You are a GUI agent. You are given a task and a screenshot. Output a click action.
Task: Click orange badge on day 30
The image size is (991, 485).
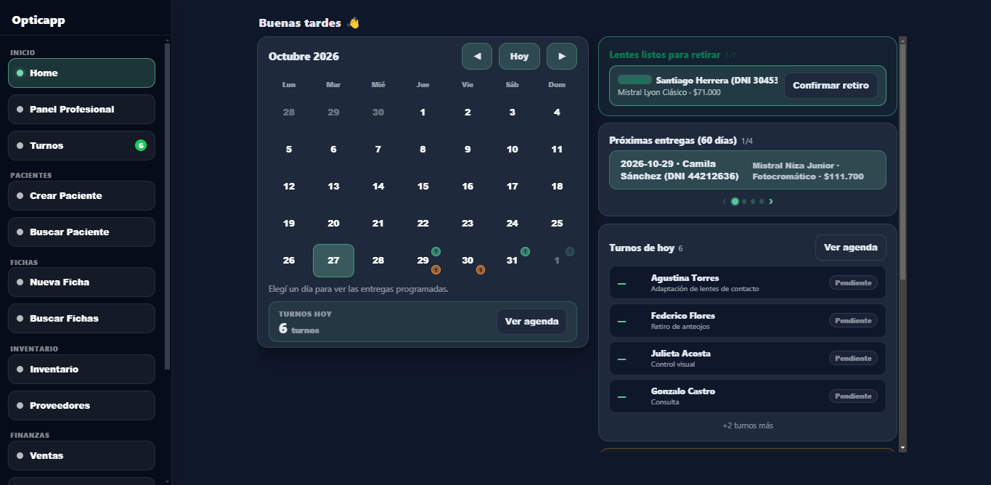click(481, 270)
